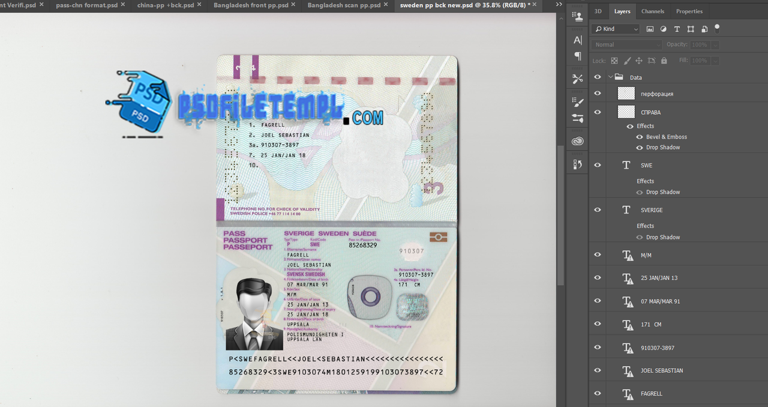Close the pass-chn format.psd tab
This screenshot has width=768, height=407.
(x=123, y=4)
